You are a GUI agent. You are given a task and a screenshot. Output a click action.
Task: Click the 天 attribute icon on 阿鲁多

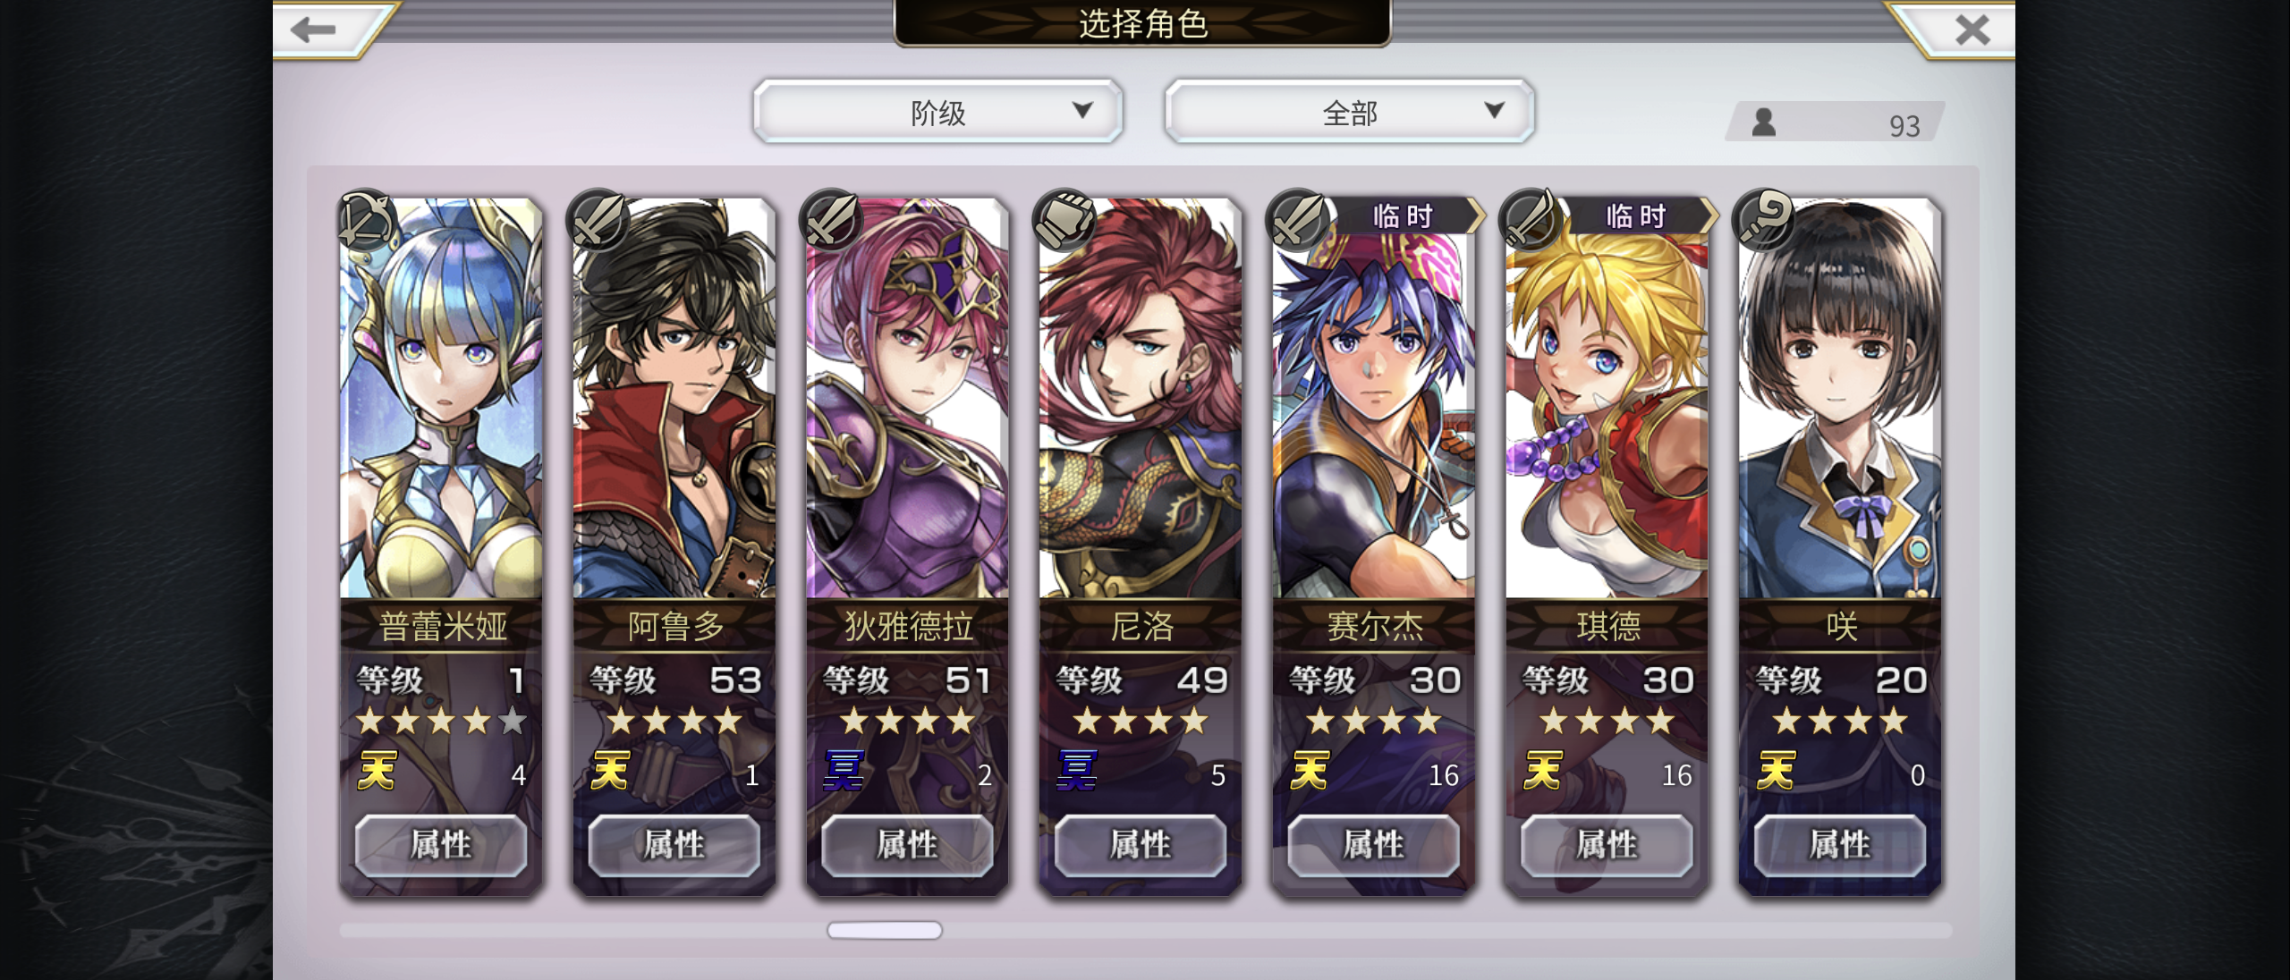point(610,771)
